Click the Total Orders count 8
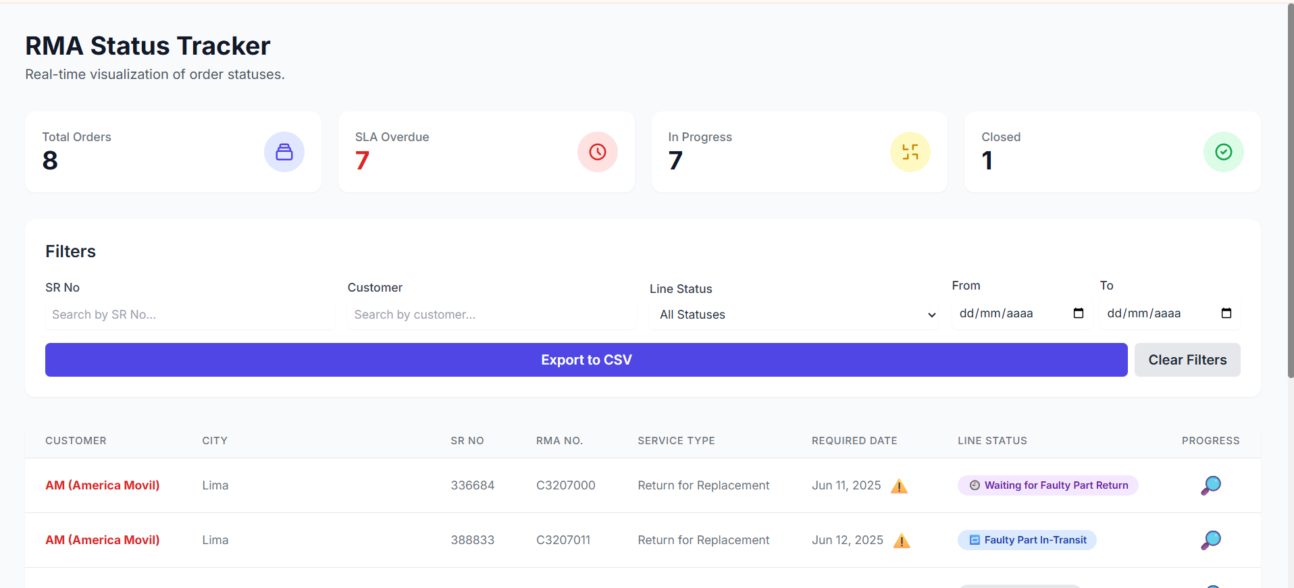 (x=50, y=161)
